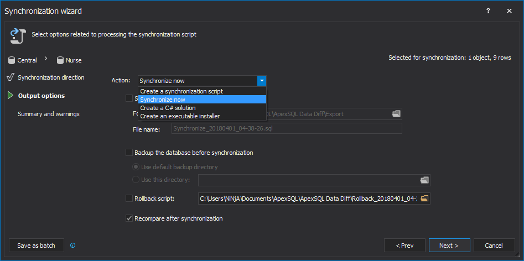Click the checkmark beside Synchronization direction
This screenshot has height=261, width=524.
coord(11,77)
